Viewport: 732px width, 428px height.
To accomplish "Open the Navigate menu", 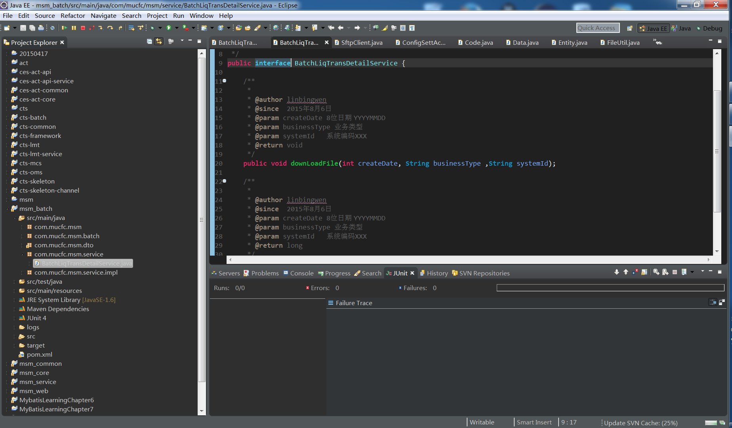I will [103, 15].
